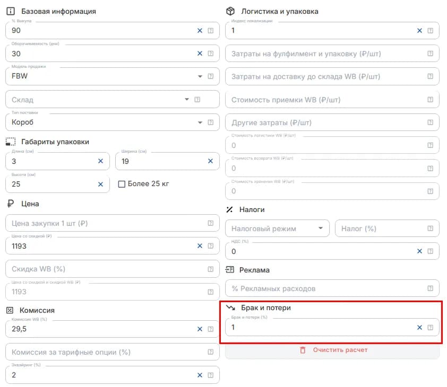
Task: Focus the Другие затраты (₽/шт) field
Action: [x=332, y=122]
